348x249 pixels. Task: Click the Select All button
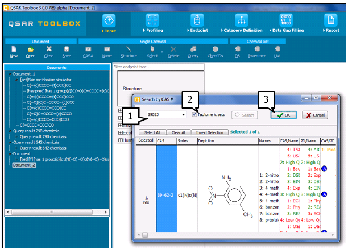pyautogui.click(x=152, y=132)
